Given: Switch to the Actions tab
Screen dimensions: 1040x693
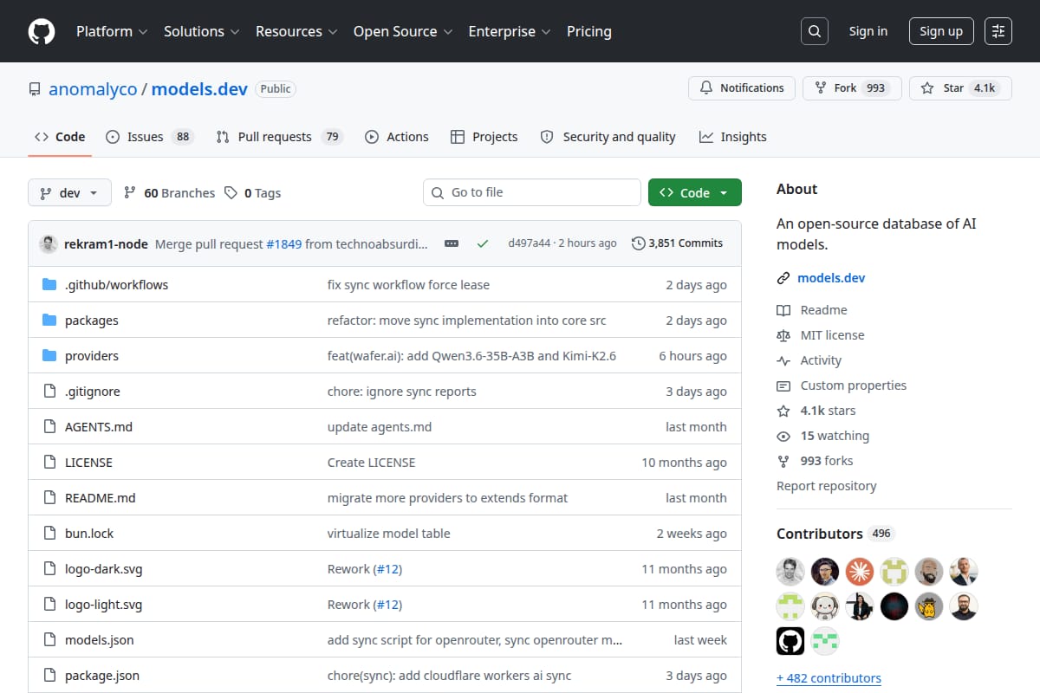Looking at the screenshot, I should (397, 137).
